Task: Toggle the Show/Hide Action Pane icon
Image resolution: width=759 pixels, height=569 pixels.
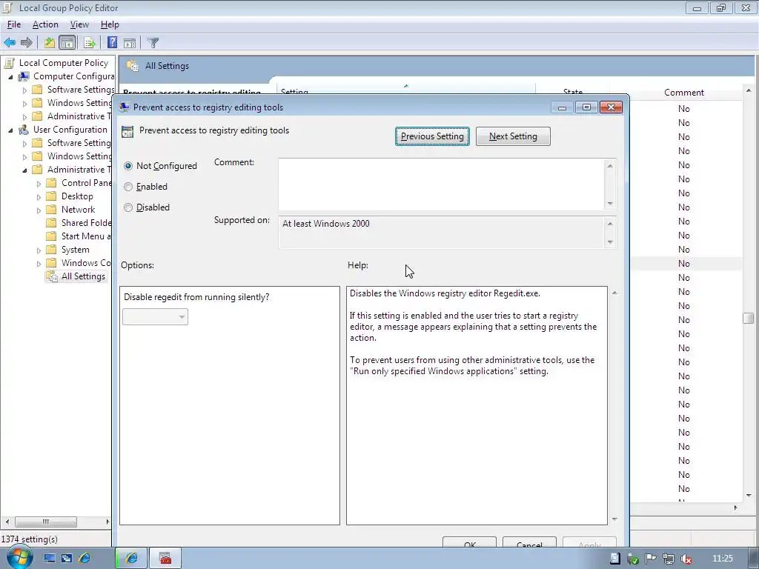Action: click(129, 42)
